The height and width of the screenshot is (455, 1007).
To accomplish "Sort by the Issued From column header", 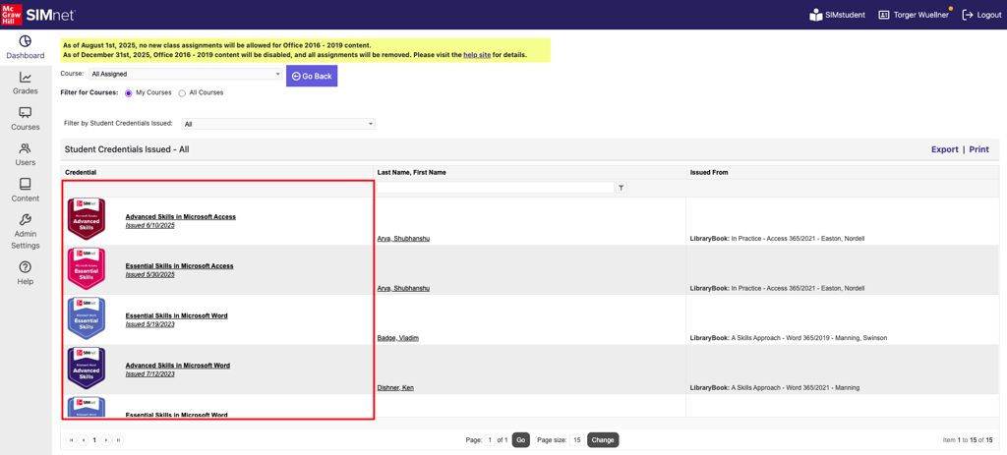I will pos(708,173).
